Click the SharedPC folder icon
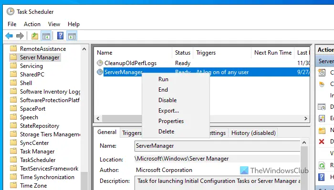This screenshot has height=190, width=334. (13, 74)
